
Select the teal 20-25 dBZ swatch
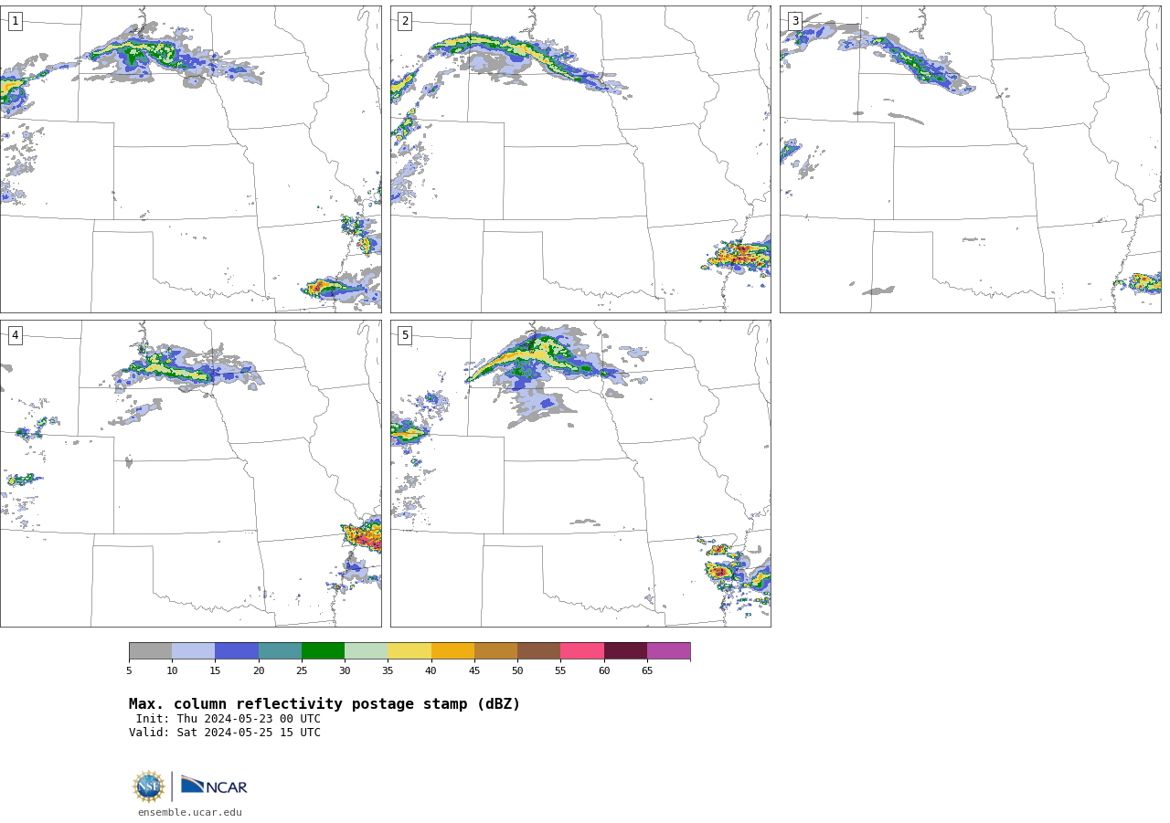(x=280, y=651)
